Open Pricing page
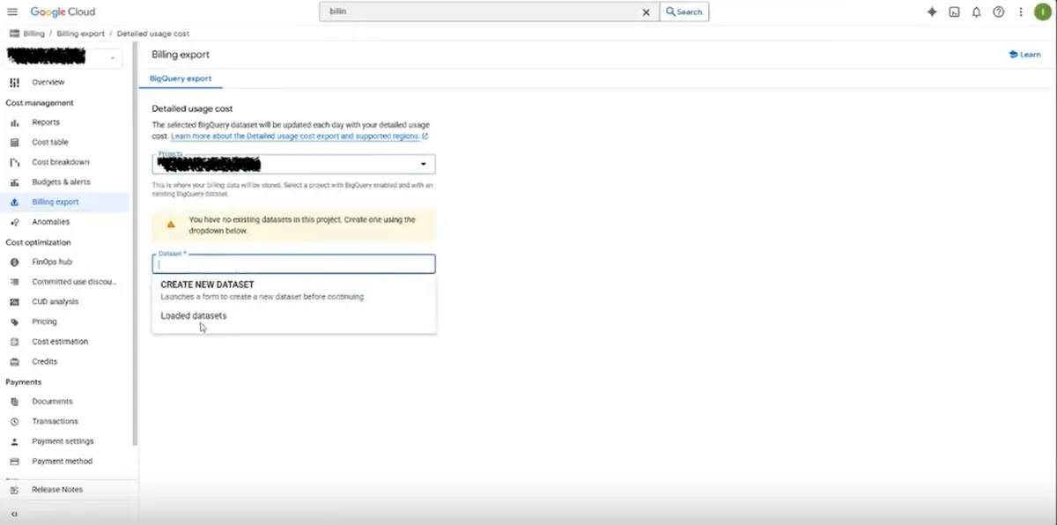This screenshot has width=1057, height=525. [x=44, y=322]
